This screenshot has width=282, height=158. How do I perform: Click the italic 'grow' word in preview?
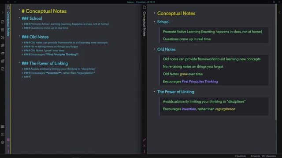tap(184, 74)
